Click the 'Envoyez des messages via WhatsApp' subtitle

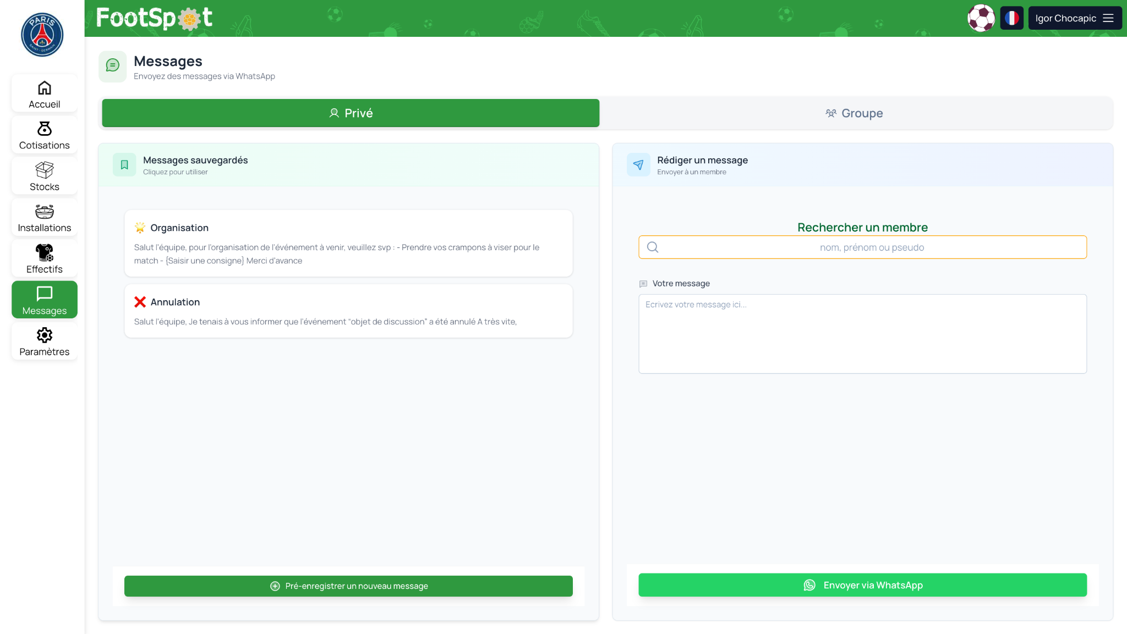pyautogui.click(x=204, y=76)
